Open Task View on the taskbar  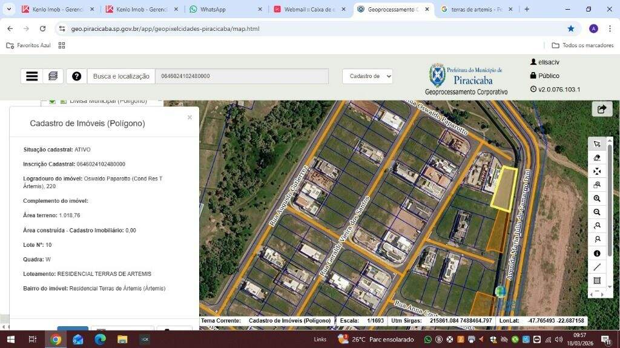pos(33,340)
